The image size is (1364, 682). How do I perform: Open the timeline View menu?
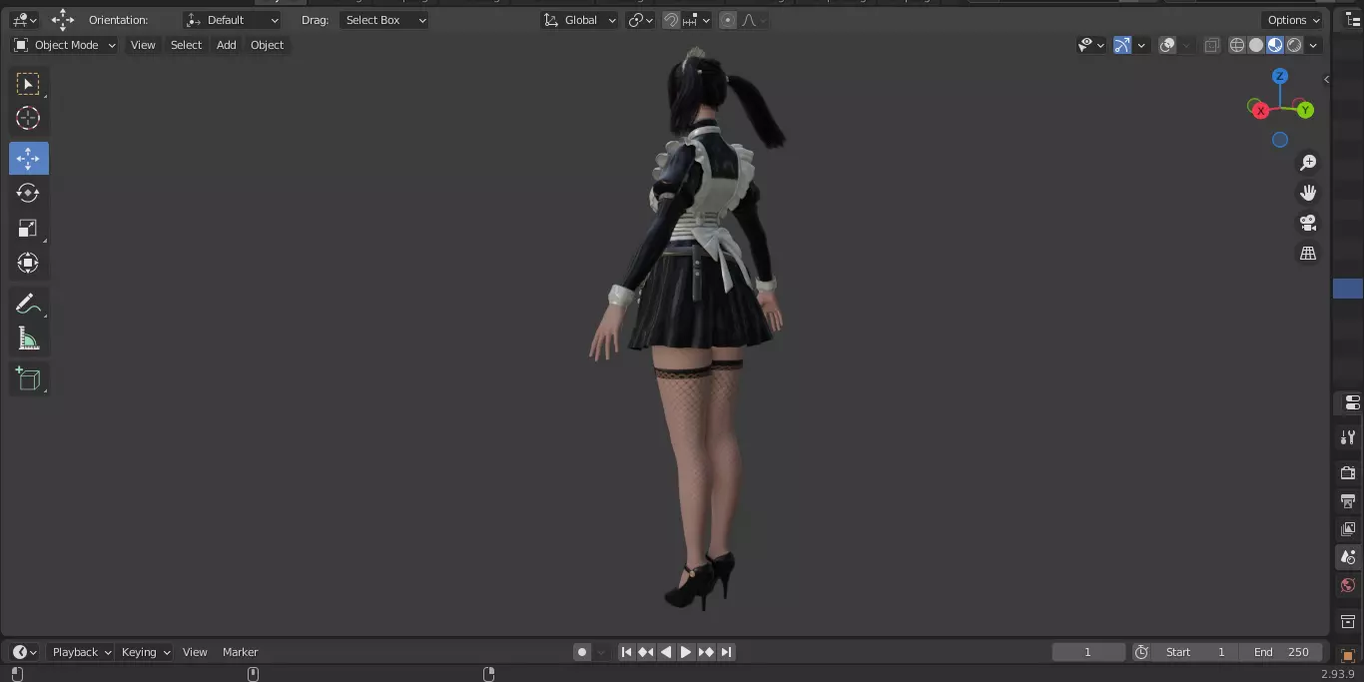195,652
